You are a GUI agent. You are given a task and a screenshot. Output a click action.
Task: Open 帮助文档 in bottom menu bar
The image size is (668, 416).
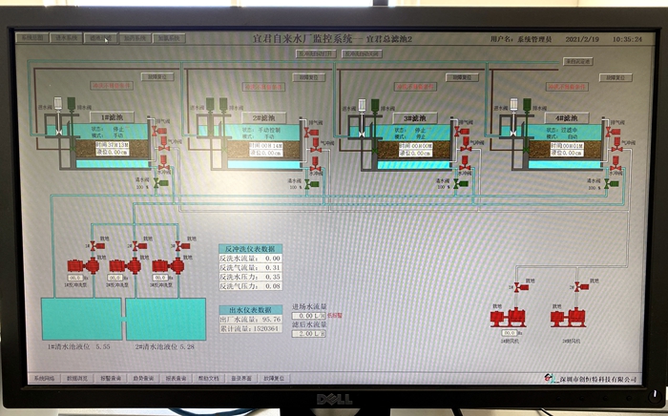click(x=208, y=378)
